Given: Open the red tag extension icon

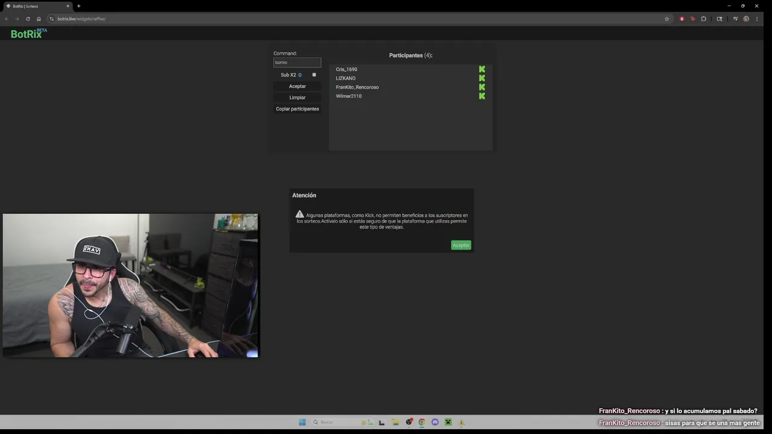Looking at the screenshot, I should (692, 19).
